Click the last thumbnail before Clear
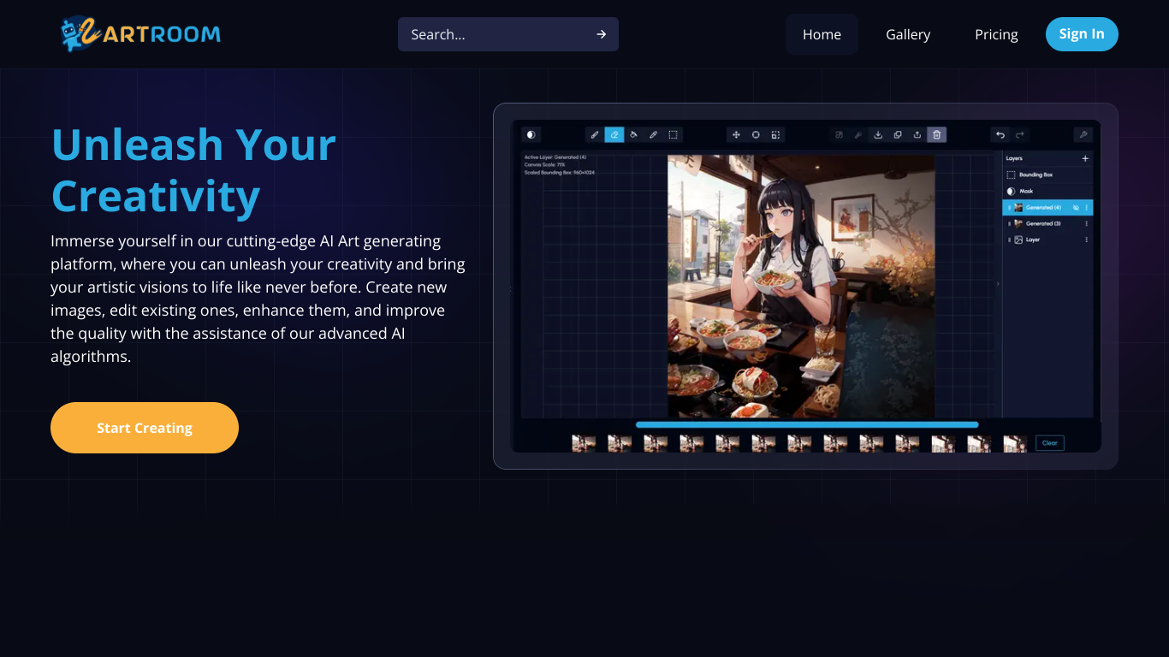 click(x=1015, y=443)
